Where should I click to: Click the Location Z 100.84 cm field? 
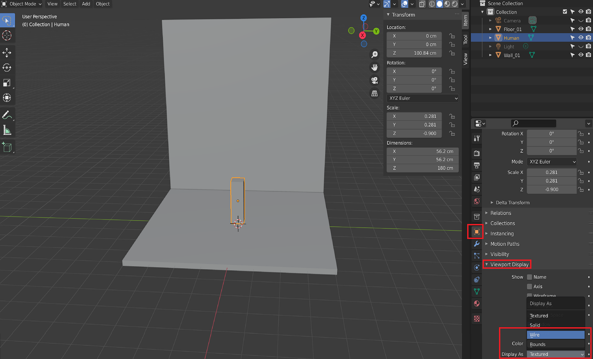(x=414, y=53)
